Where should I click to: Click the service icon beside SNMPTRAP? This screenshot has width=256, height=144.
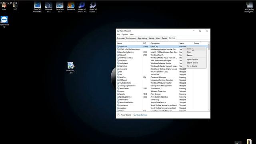pos(118,100)
